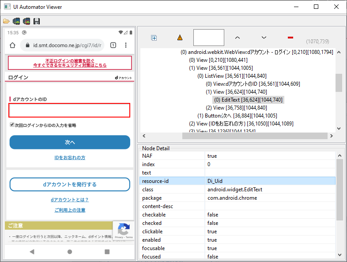347x262 pixels.
Task: Select the text property row
Action: [238, 173]
